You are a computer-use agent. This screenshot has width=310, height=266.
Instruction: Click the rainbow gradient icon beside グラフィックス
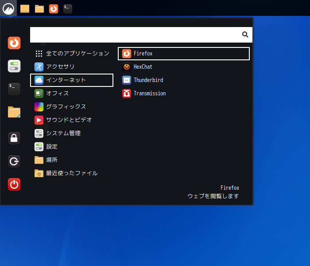pos(39,107)
